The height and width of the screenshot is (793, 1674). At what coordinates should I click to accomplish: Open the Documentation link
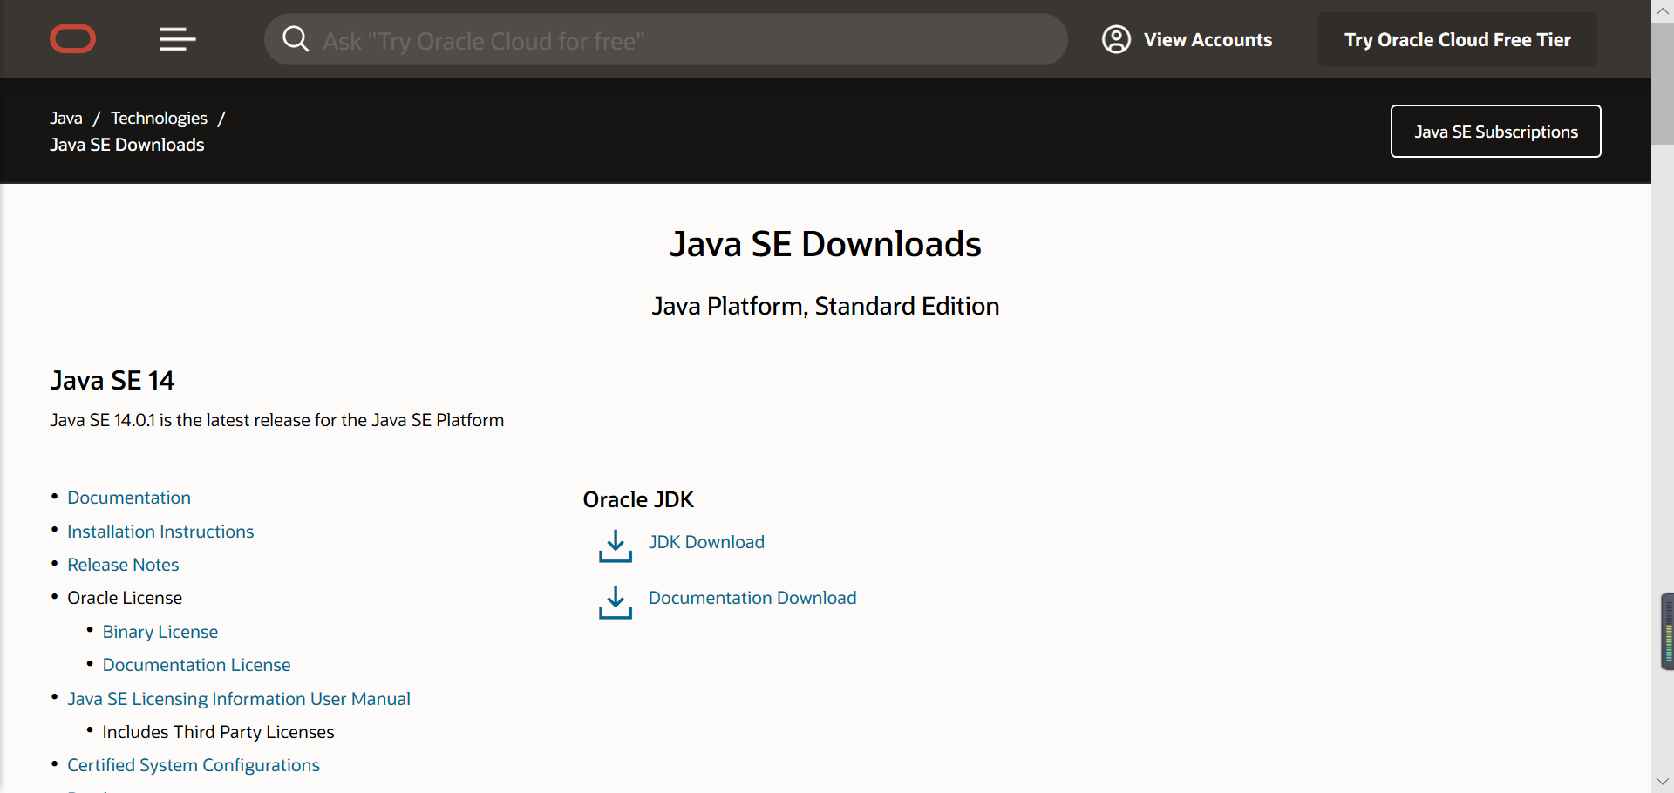click(x=129, y=498)
